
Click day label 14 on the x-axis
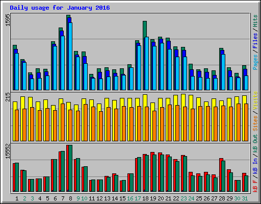click(x=115, y=198)
